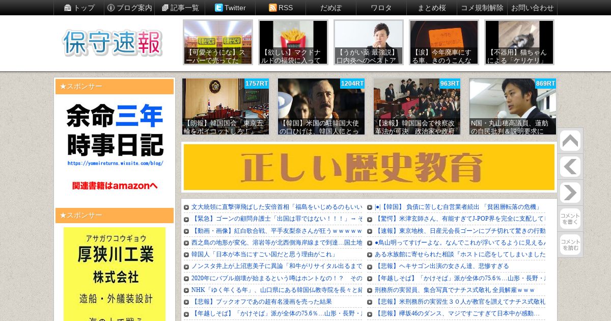The image size is (611, 321).
Task: Click the 厚狭川工業 sponsor ad
Action: click(115, 274)
